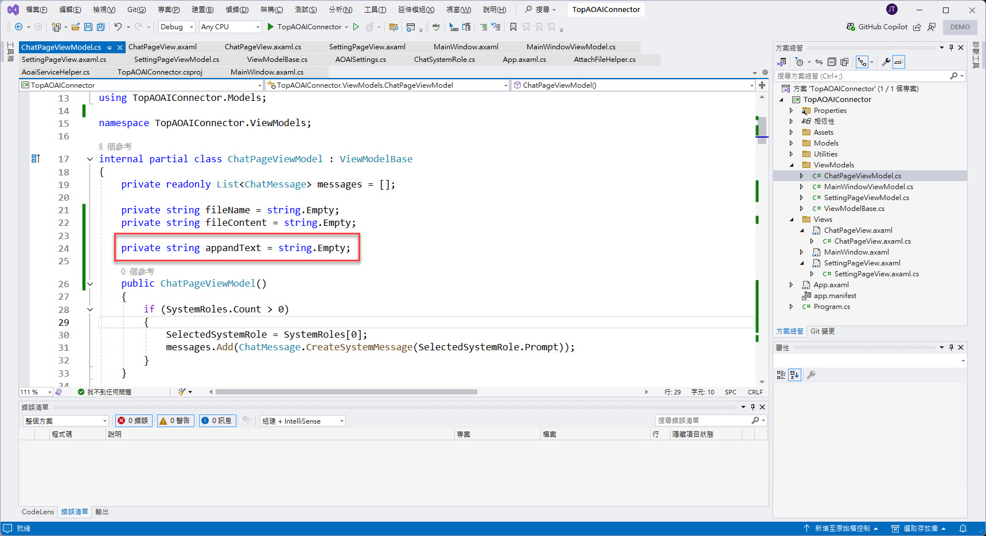The image size is (986, 536).
Task: Open the Any CPU platform dropdown
Action: coord(230,27)
